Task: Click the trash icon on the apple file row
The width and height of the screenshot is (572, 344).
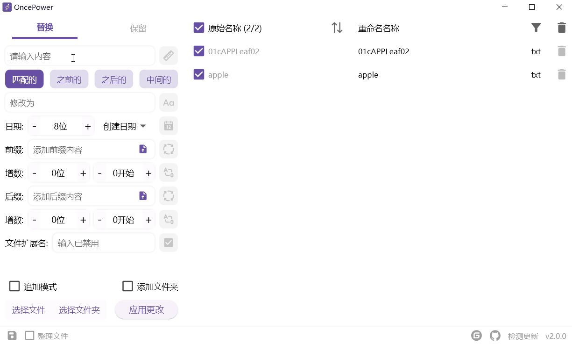Action: coord(562,74)
